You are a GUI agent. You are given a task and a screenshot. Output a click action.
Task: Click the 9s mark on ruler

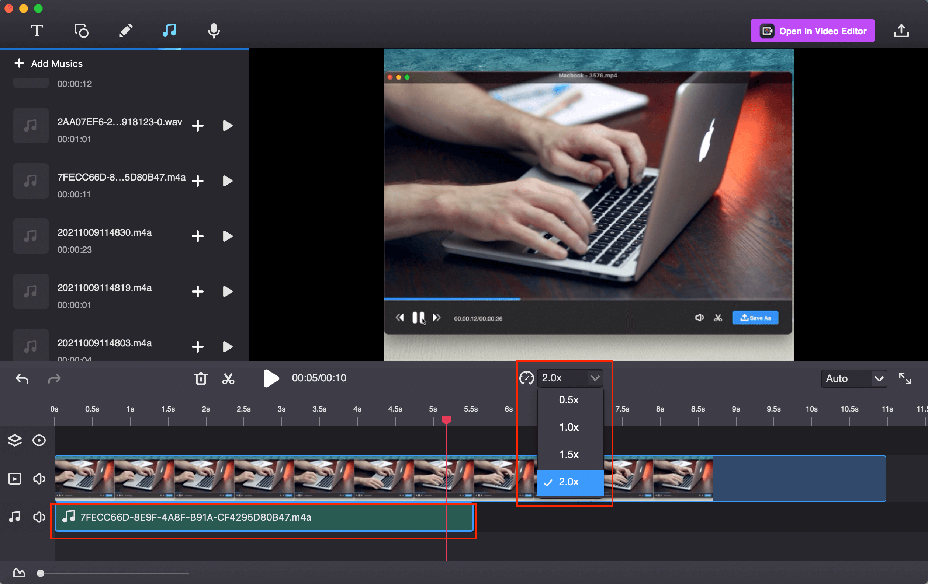tap(736, 409)
